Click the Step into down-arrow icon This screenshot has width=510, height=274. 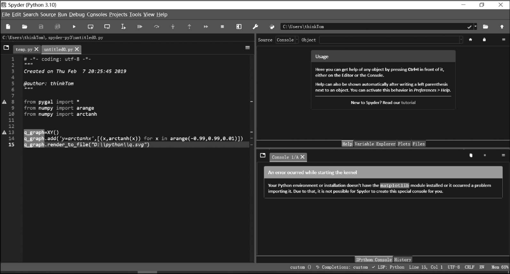pos(173,27)
